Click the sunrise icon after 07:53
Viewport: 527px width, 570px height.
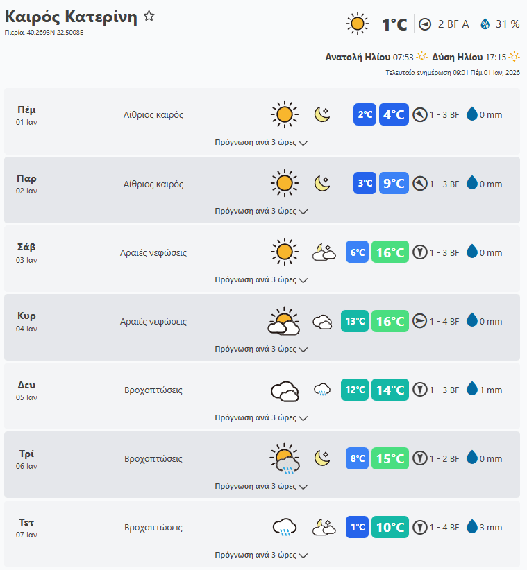(422, 57)
